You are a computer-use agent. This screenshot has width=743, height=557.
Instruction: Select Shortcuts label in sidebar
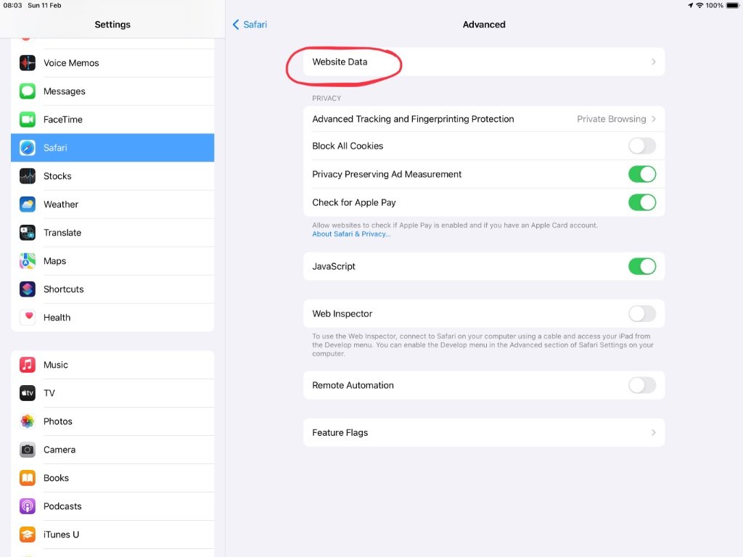(64, 289)
